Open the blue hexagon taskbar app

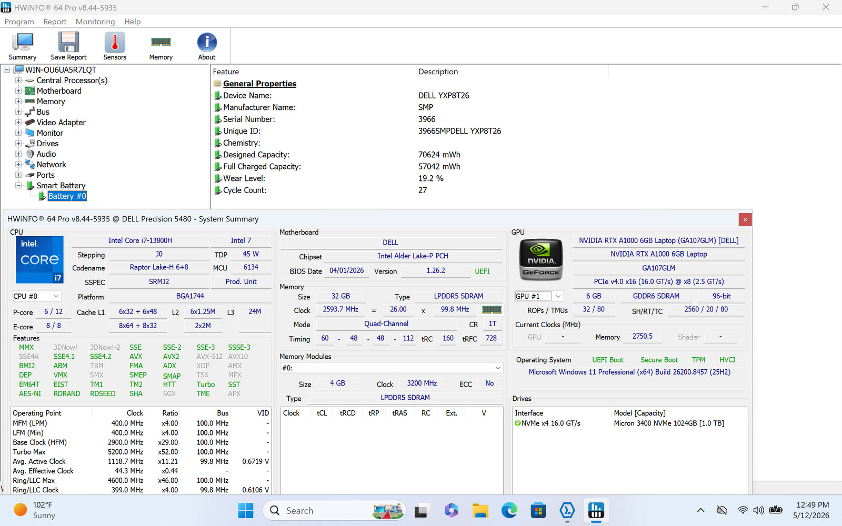(x=567, y=510)
